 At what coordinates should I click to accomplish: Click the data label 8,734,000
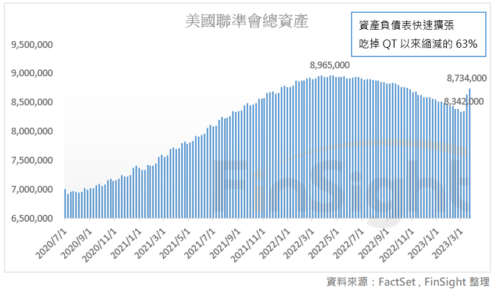[x=466, y=78]
